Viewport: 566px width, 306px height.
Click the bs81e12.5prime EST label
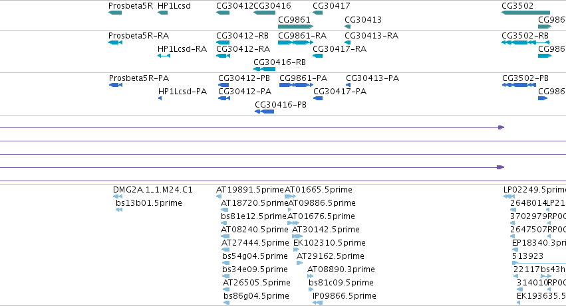254,216
